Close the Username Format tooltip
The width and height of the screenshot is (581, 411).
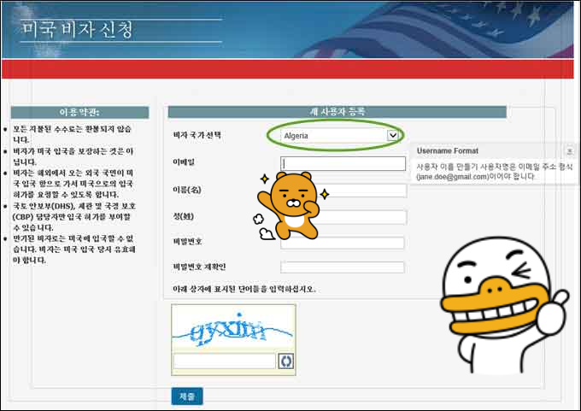pyautogui.click(x=570, y=151)
